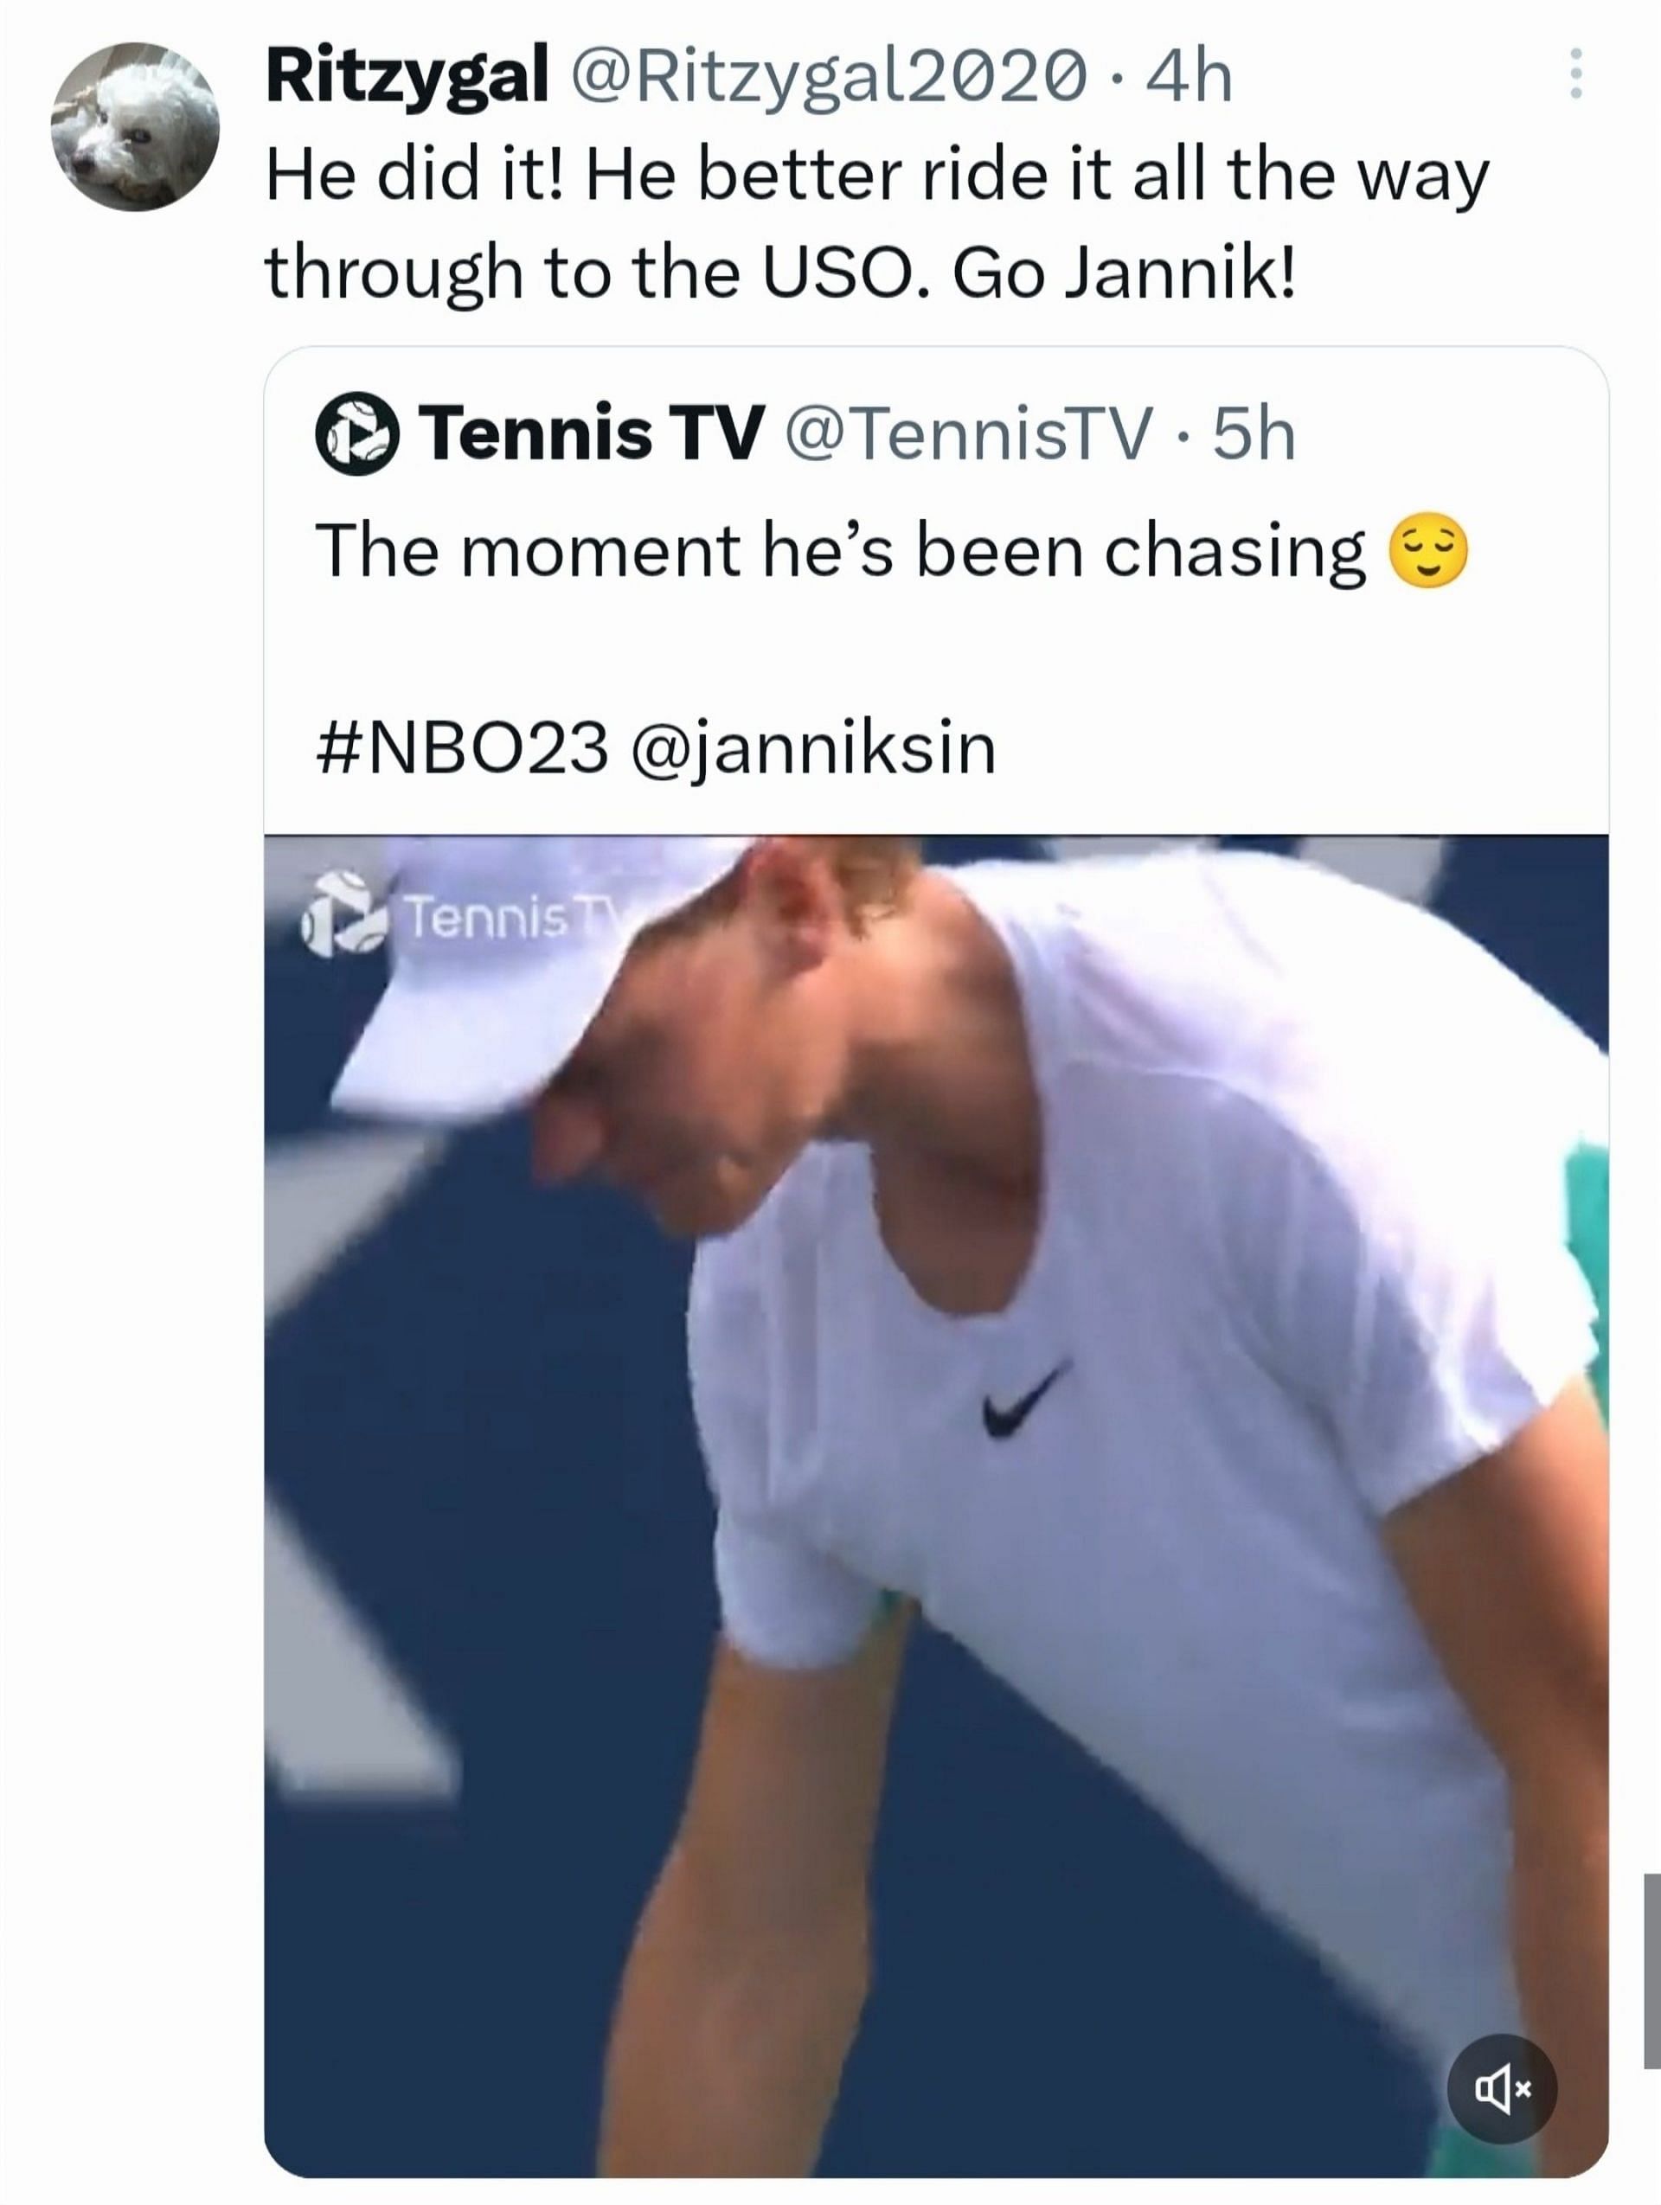The width and height of the screenshot is (1661, 2205).
Task: Open the "The moment he's been chasing" text
Action: pos(839,551)
